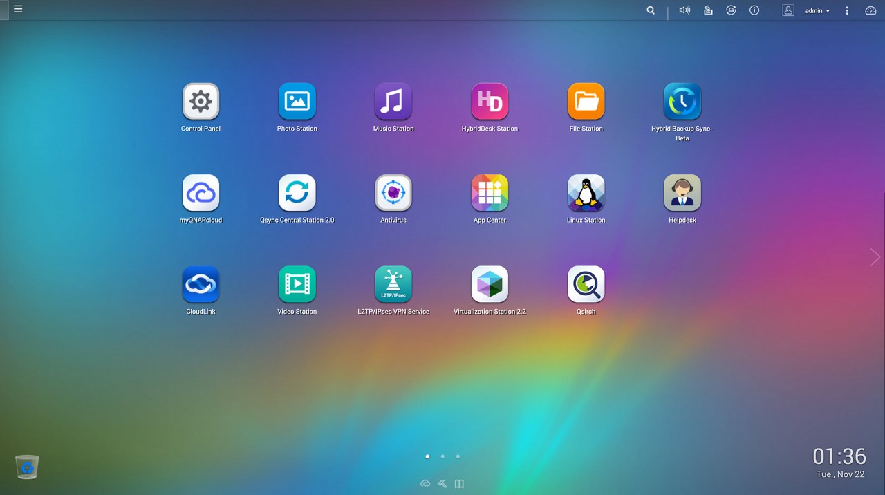The width and height of the screenshot is (885, 495).
Task: Launch Hybrid Backup Sync Beta
Action: click(682, 102)
